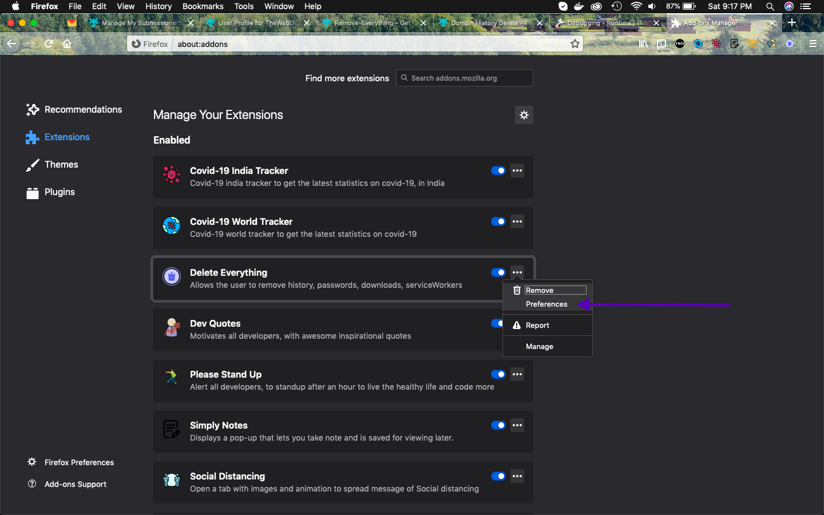Go back with the browser back arrow
Image resolution: width=824 pixels, height=515 pixels.
11,43
